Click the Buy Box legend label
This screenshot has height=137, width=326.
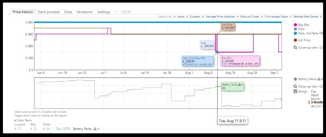click(304, 25)
